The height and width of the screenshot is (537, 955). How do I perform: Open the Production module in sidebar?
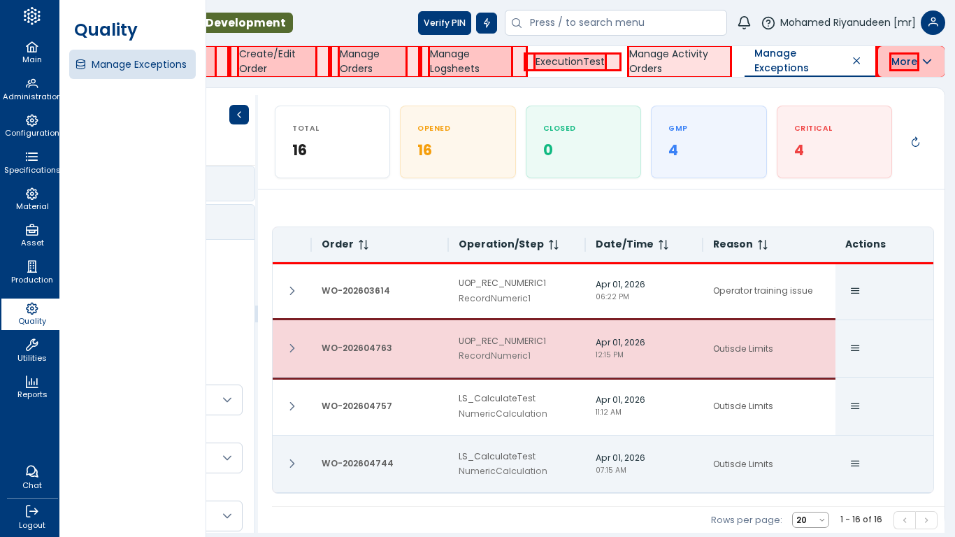pyautogui.click(x=31, y=272)
